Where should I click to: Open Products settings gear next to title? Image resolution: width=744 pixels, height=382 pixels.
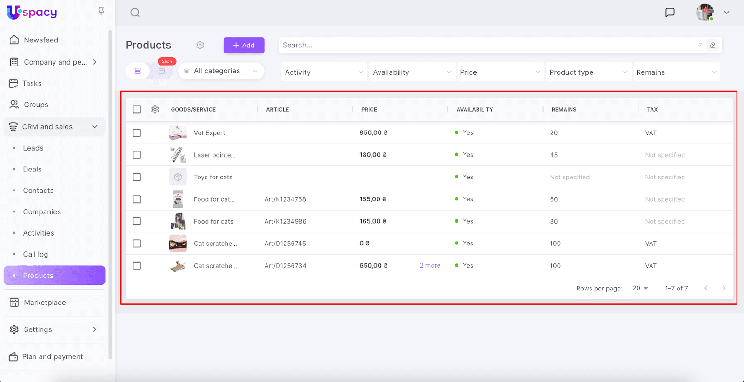(200, 45)
